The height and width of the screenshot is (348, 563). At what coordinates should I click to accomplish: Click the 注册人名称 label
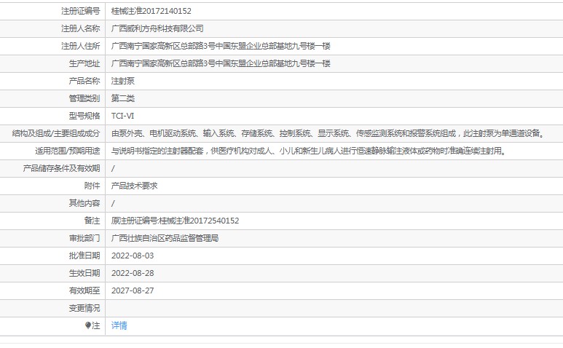pyautogui.click(x=80, y=28)
